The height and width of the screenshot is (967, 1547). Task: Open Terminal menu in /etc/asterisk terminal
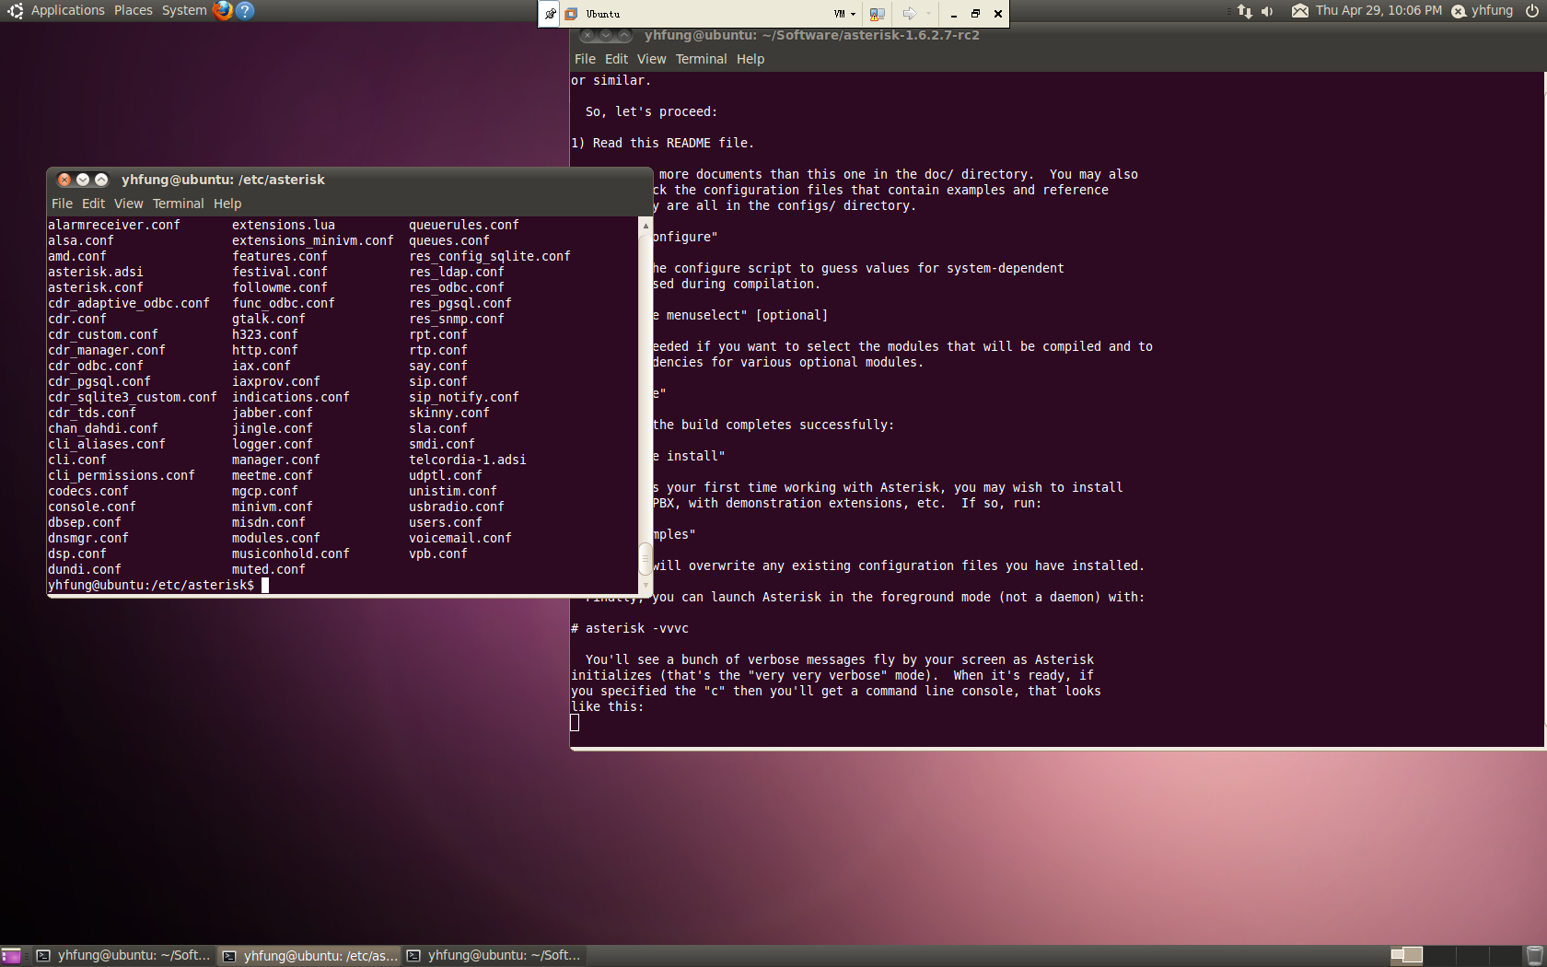point(178,204)
